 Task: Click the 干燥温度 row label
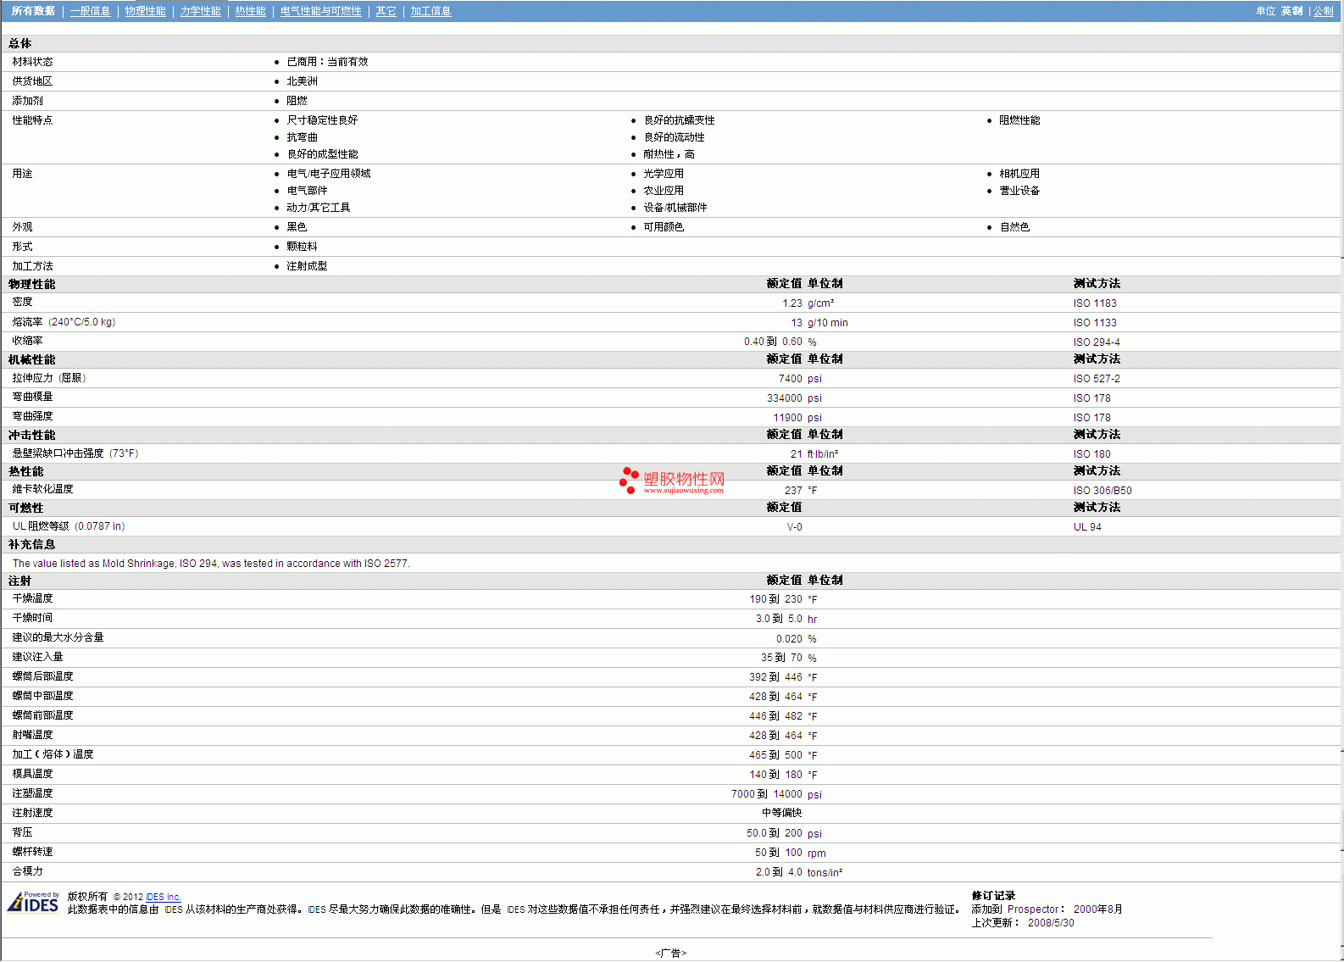point(32,598)
